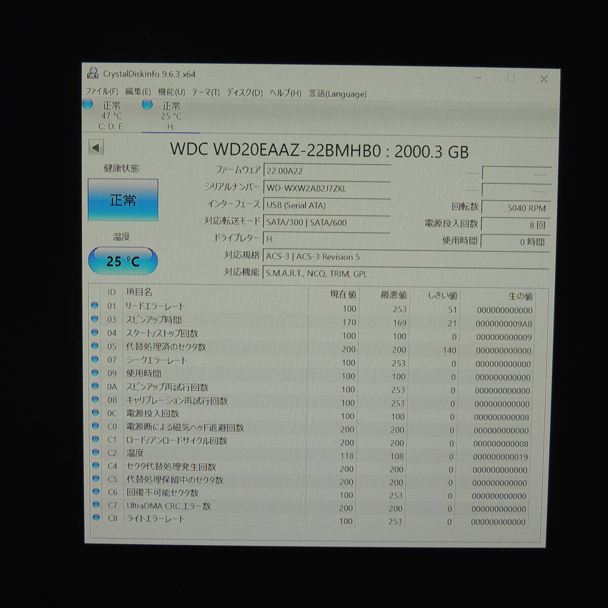Click the interface field USB (Serial ATA)
The image size is (608, 608).
[327, 206]
